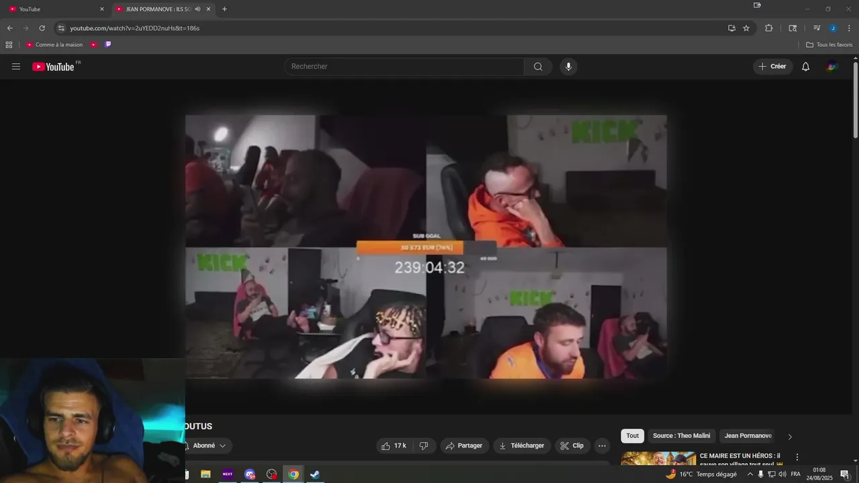
Task: Open the microphone tray icon
Action: coord(760,474)
